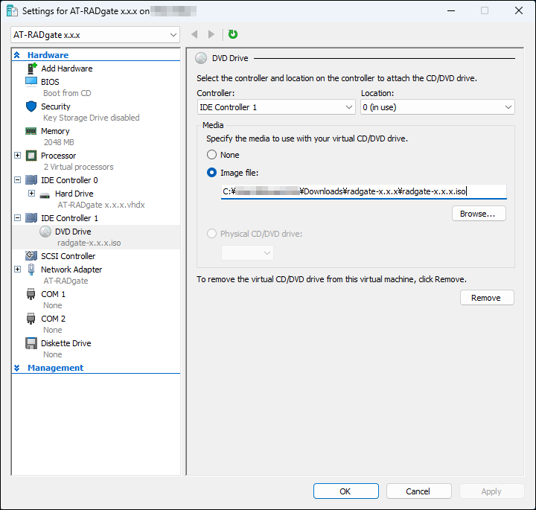Click the Remove button
Viewport: 536px width, 510px height.
click(x=486, y=298)
